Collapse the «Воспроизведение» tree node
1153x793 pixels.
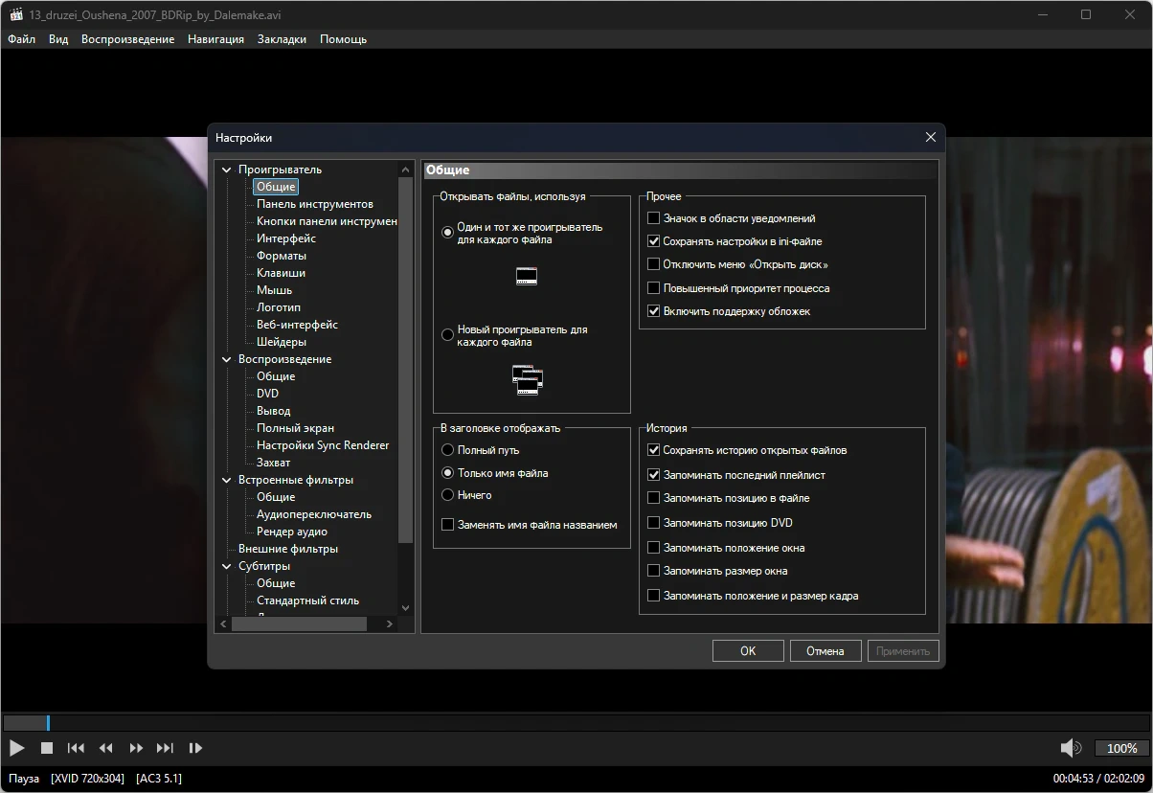[x=227, y=360]
